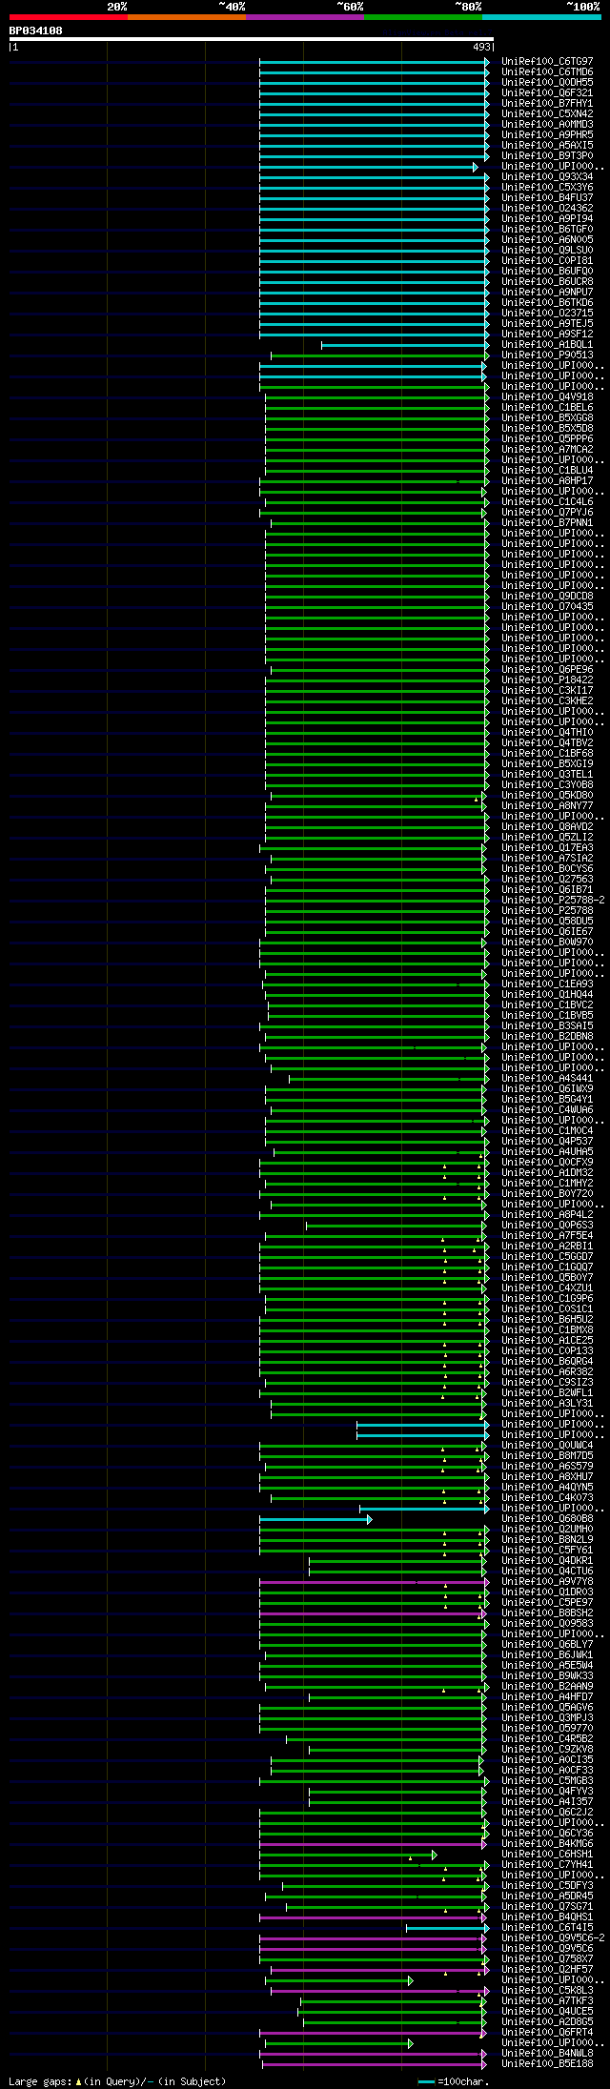Click hit label UniRef100_A6R382
The width and height of the screenshot is (610, 2089).
(x=547, y=1372)
